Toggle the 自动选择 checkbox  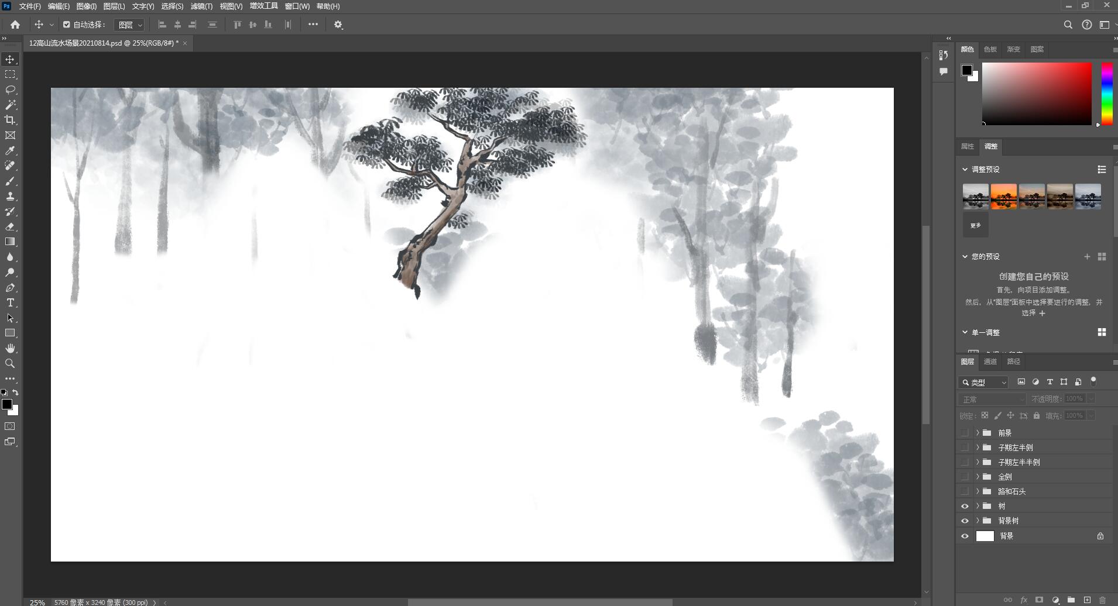click(66, 25)
